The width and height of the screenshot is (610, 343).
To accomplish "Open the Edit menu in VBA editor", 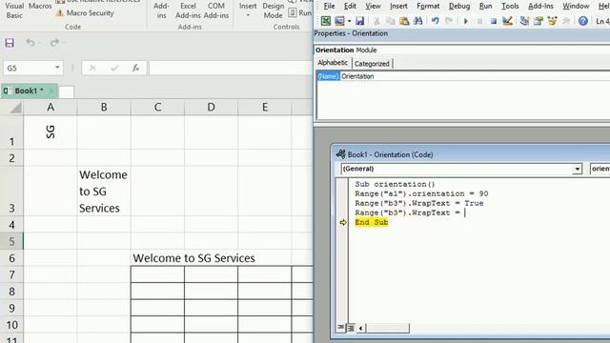I will [350, 7].
